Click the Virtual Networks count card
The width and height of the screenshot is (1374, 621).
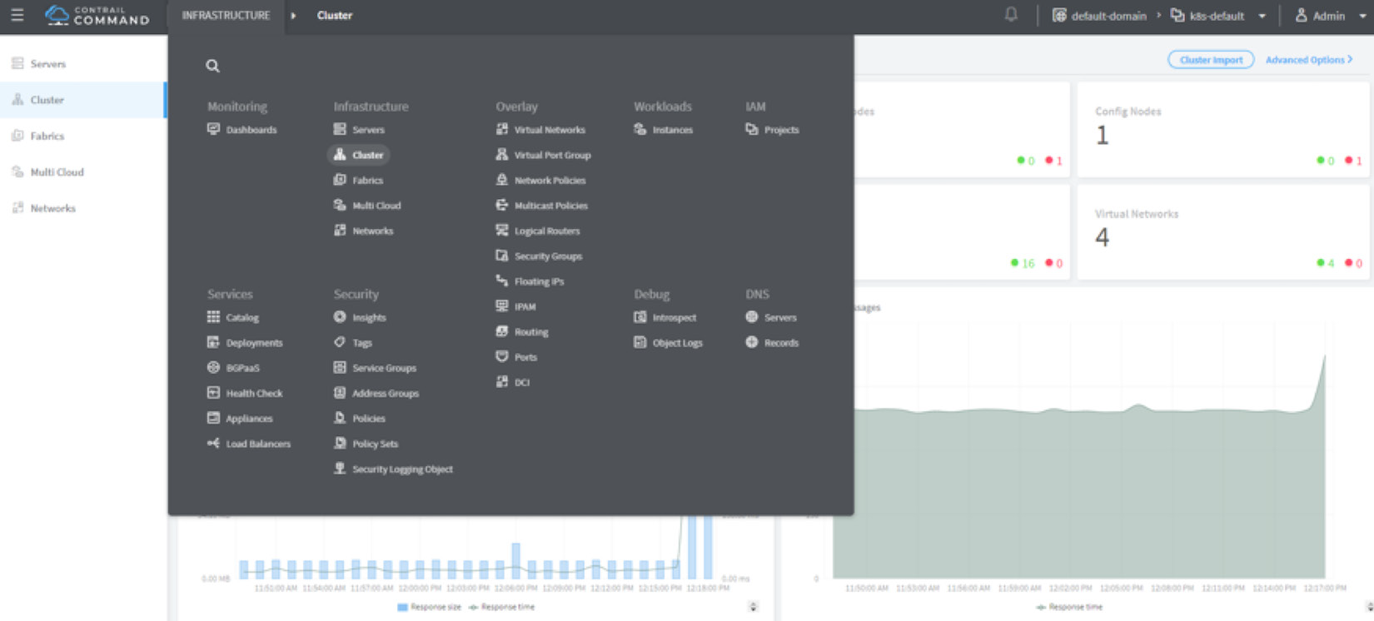tap(1223, 233)
